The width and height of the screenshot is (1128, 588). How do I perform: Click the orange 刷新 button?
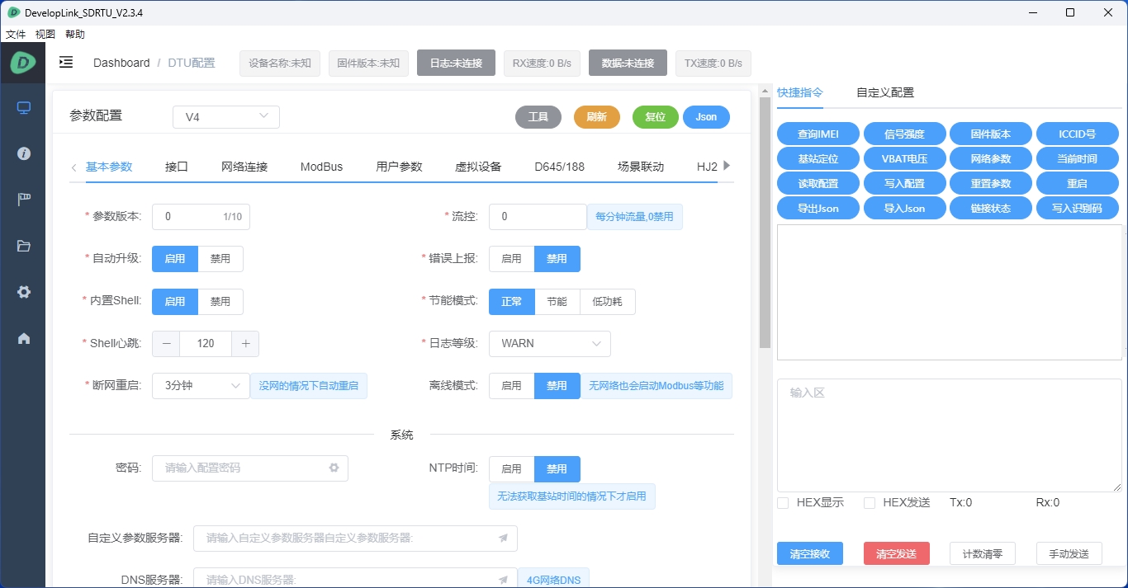coord(597,117)
